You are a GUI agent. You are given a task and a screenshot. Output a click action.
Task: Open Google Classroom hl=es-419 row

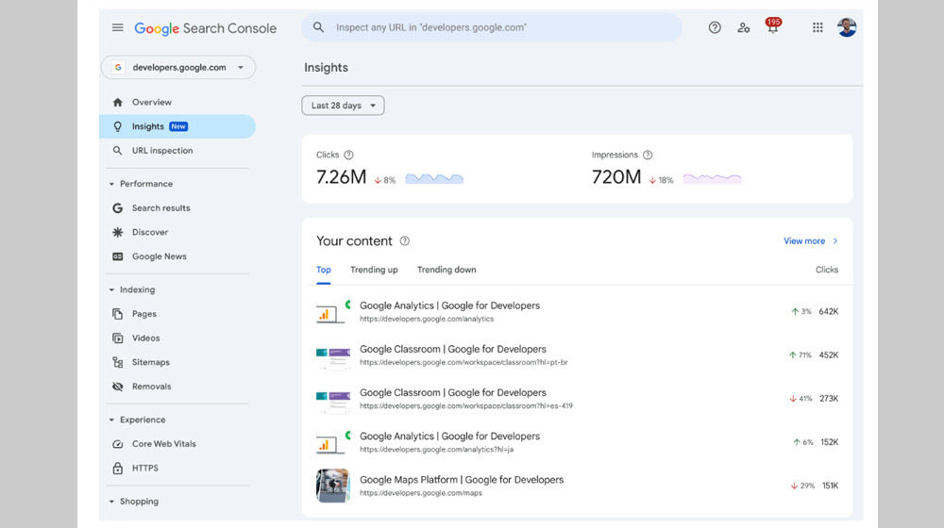[x=578, y=399]
